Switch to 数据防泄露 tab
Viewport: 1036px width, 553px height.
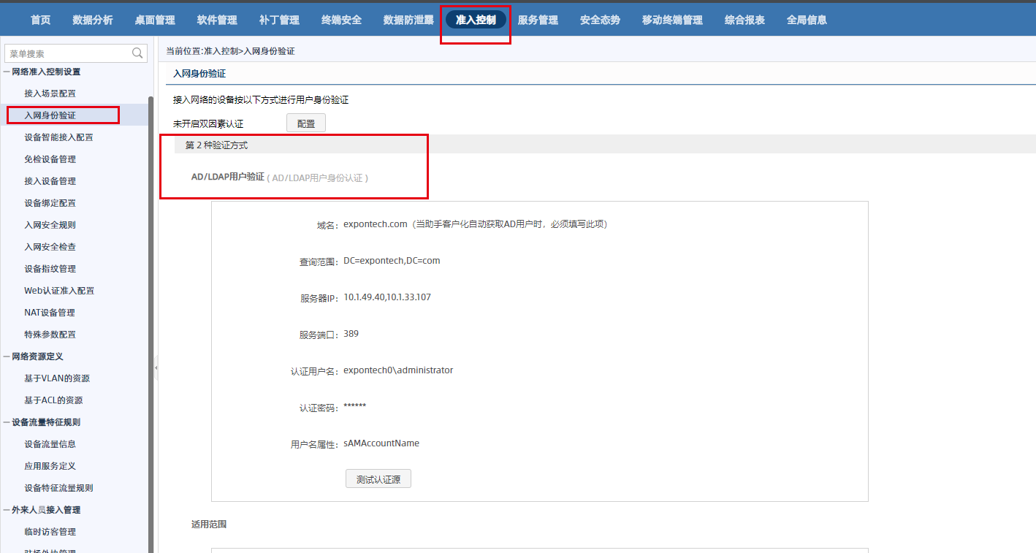pyautogui.click(x=408, y=20)
